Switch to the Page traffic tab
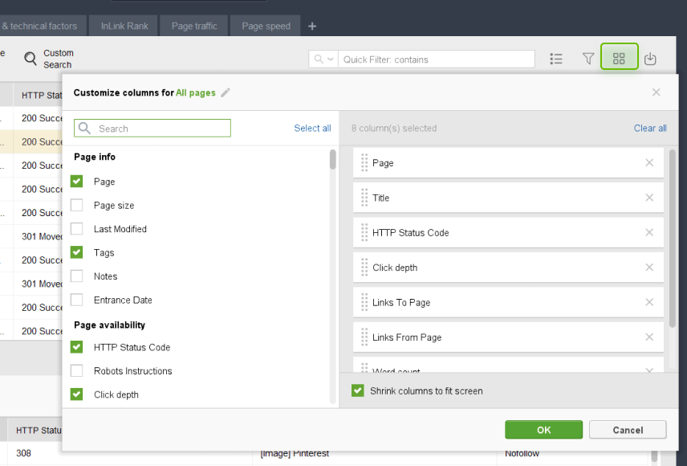The width and height of the screenshot is (687, 466). pos(194,26)
